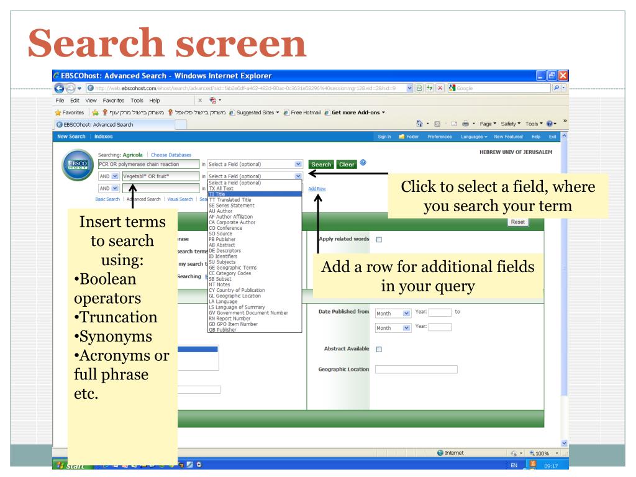Viewport: 636px width, 477px height.
Task: Click the Google search box
Action: (x=499, y=88)
